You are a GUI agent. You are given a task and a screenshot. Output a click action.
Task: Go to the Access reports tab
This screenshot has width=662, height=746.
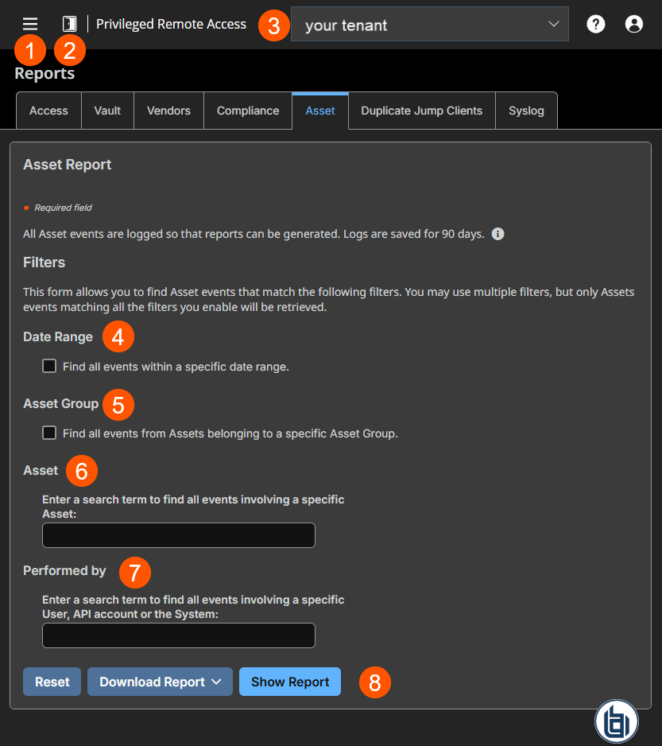coord(48,111)
